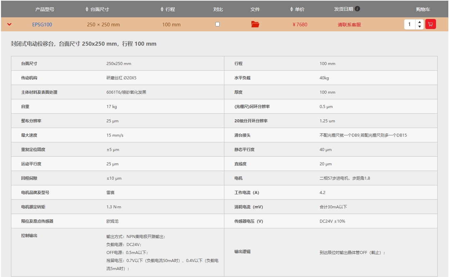Viewport: 450px width, 277px height.
Task: Decrease quantity with the down arrow
Action: point(420,27)
